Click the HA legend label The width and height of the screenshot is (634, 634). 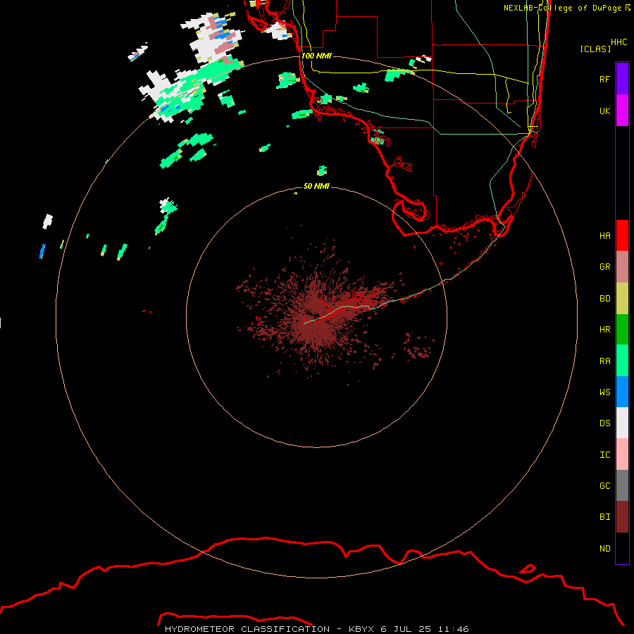[x=604, y=236]
